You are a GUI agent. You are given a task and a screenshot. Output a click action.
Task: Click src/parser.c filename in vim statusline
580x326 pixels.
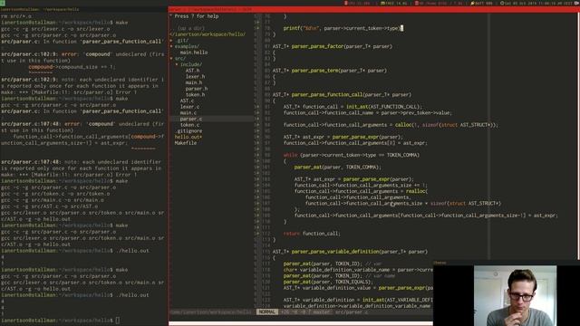352,312
